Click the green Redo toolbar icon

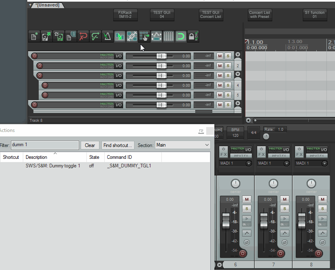tap(95, 36)
